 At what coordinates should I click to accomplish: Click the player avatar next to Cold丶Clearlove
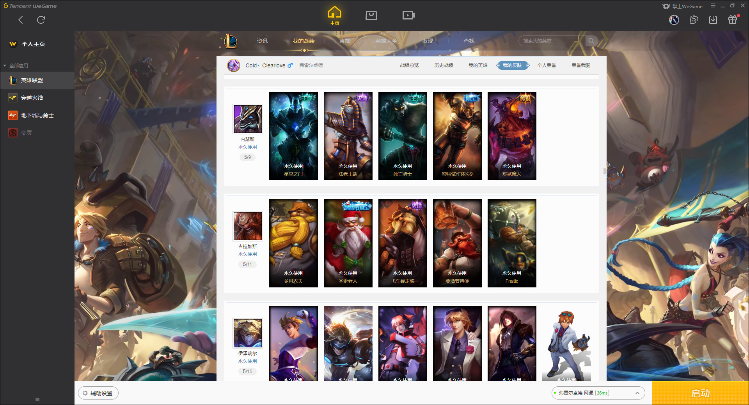(x=234, y=65)
